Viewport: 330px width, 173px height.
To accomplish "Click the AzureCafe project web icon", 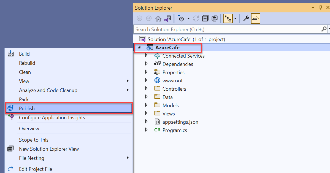I will coord(150,48).
